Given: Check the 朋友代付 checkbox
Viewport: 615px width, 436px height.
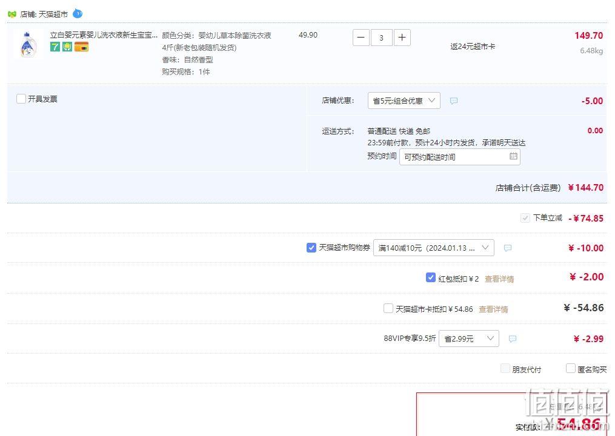Looking at the screenshot, I should tap(505, 368).
